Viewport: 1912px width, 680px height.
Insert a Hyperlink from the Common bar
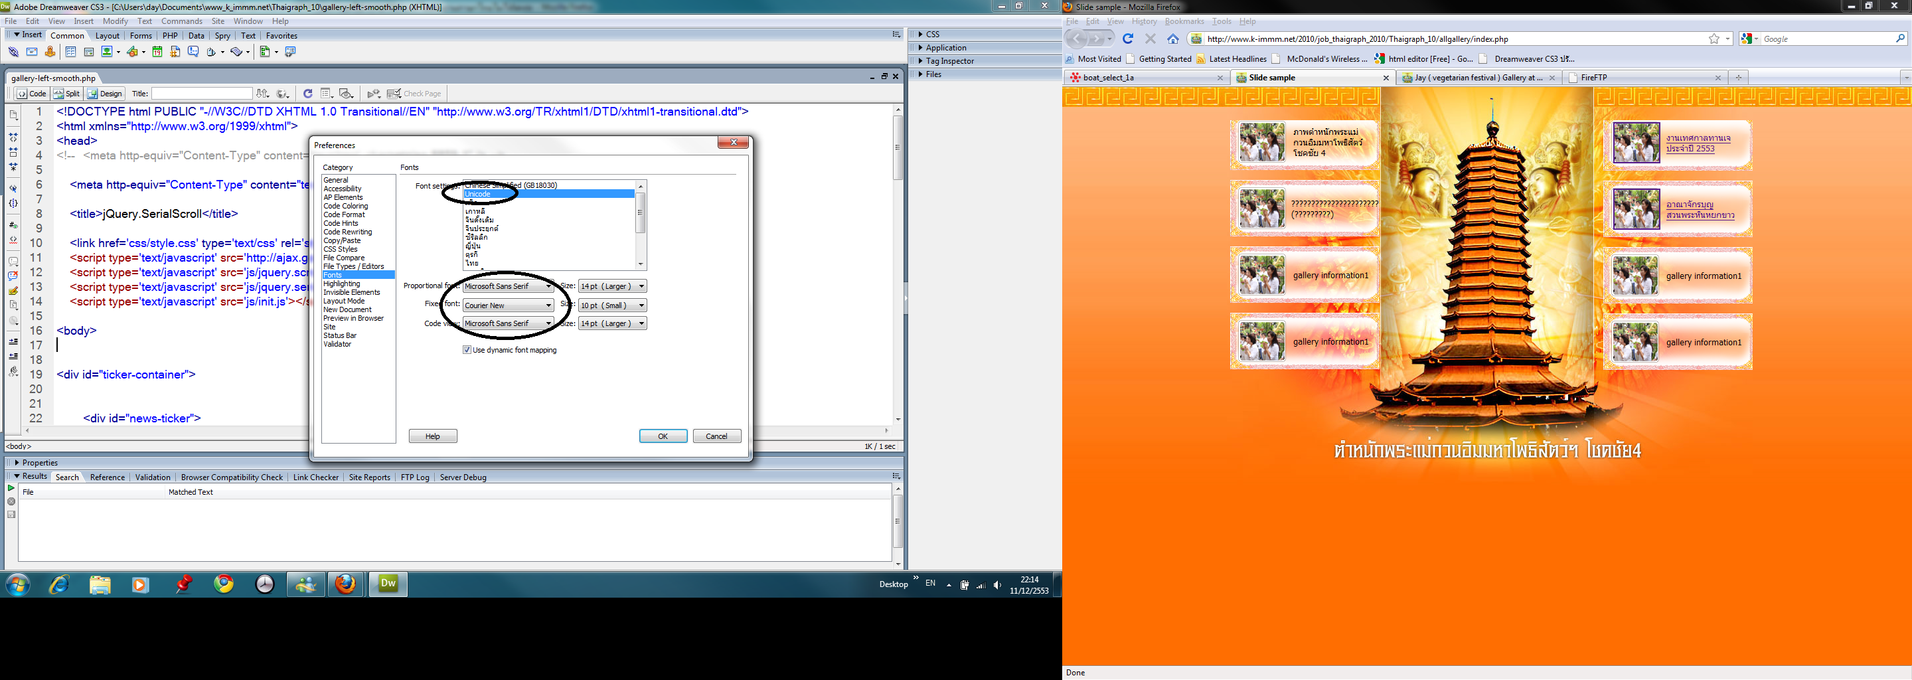[x=13, y=52]
